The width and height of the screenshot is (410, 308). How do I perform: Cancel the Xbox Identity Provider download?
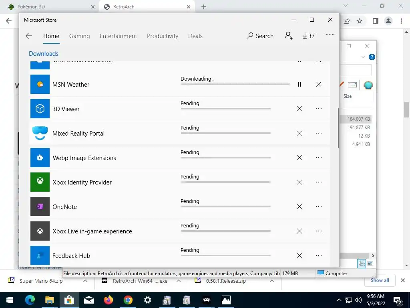[x=299, y=182]
